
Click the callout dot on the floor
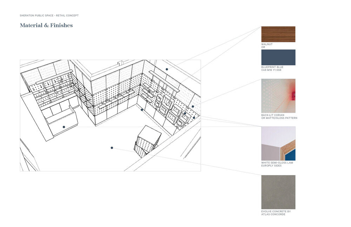click(x=112, y=148)
